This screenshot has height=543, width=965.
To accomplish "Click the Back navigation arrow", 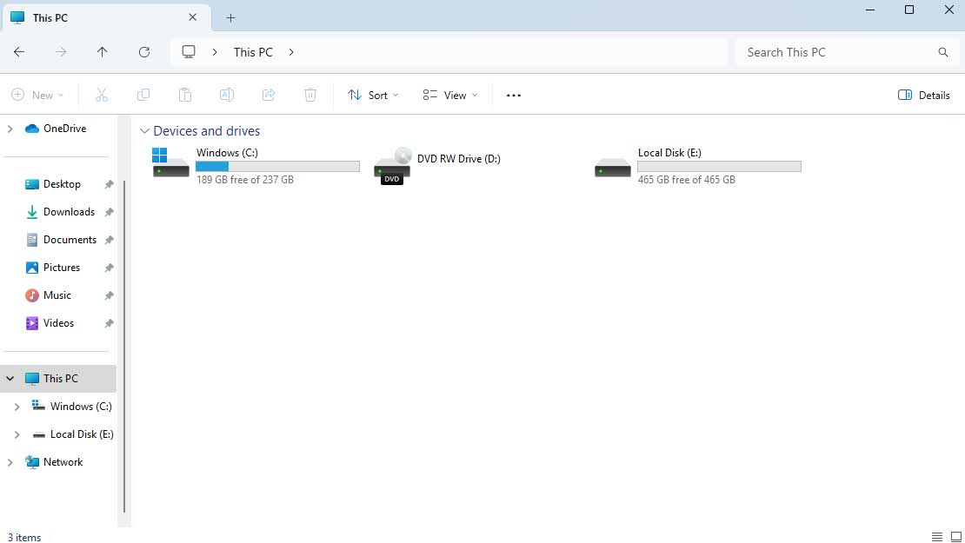I will 19,52.
